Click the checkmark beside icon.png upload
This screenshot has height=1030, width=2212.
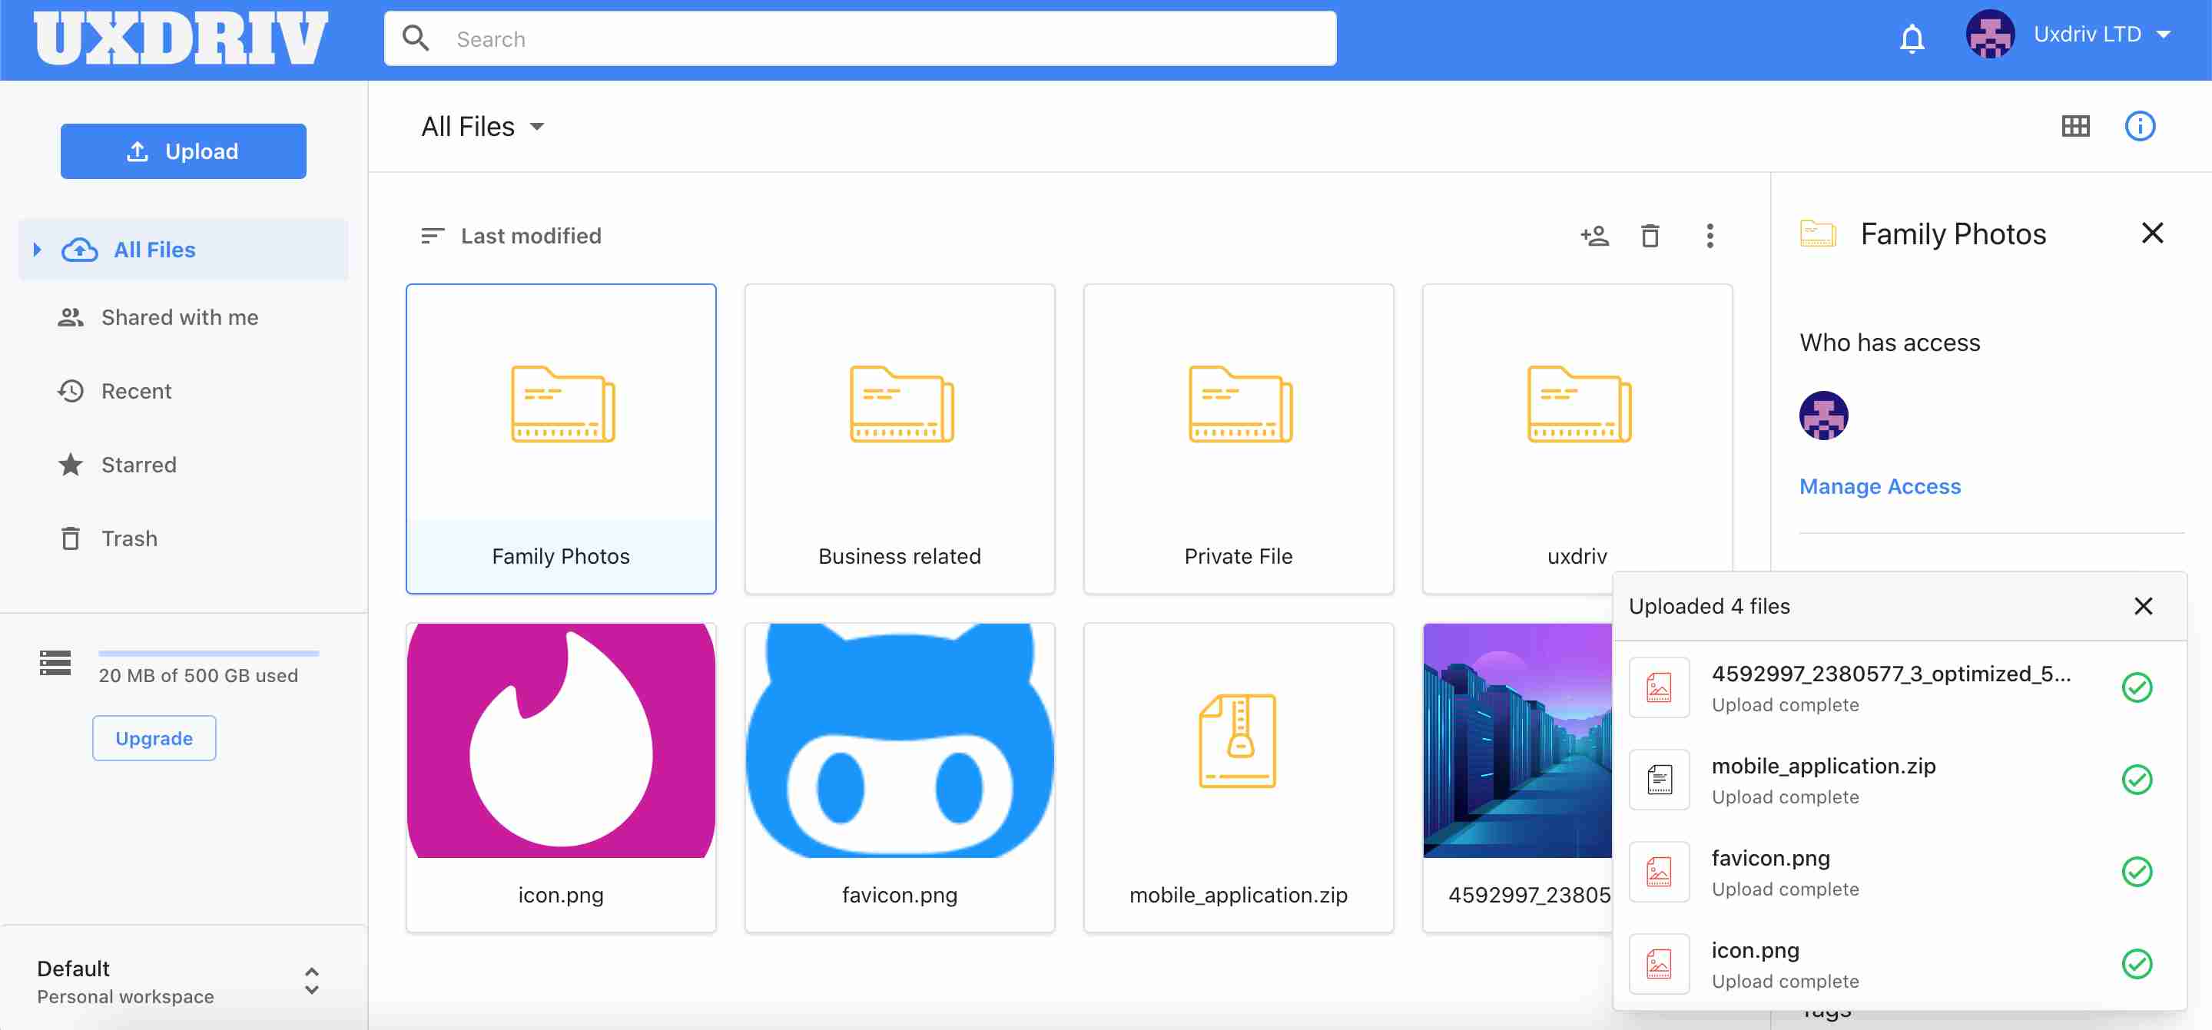(x=2137, y=964)
